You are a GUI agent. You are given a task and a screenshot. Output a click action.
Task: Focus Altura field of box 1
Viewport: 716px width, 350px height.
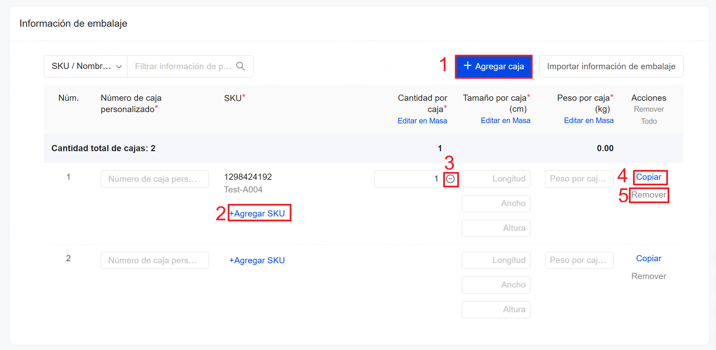coord(496,228)
